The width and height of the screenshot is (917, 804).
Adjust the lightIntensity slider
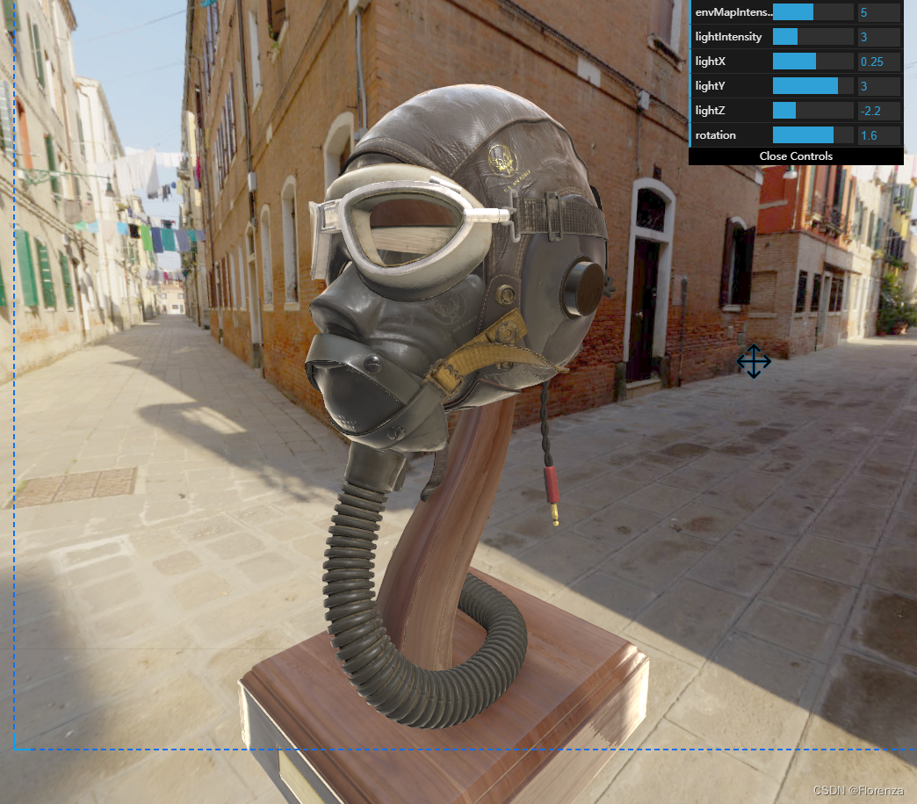click(x=812, y=37)
